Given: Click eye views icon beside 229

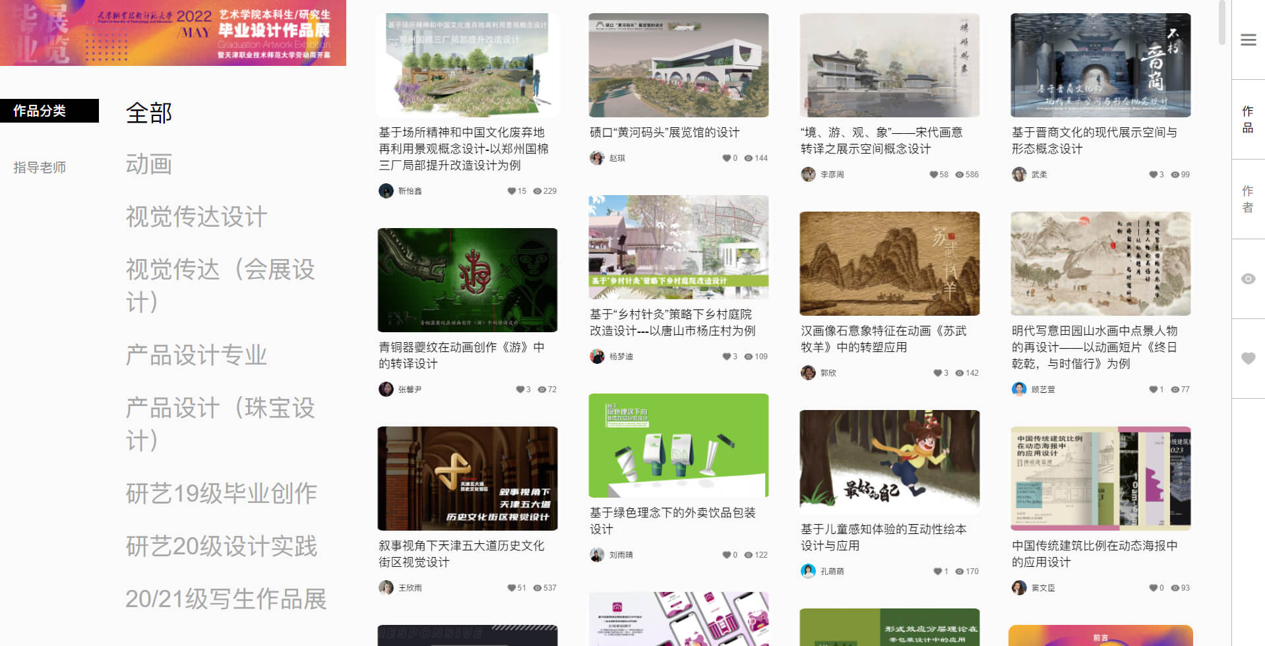Looking at the screenshot, I should pyautogui.click(x=538, y=191).
